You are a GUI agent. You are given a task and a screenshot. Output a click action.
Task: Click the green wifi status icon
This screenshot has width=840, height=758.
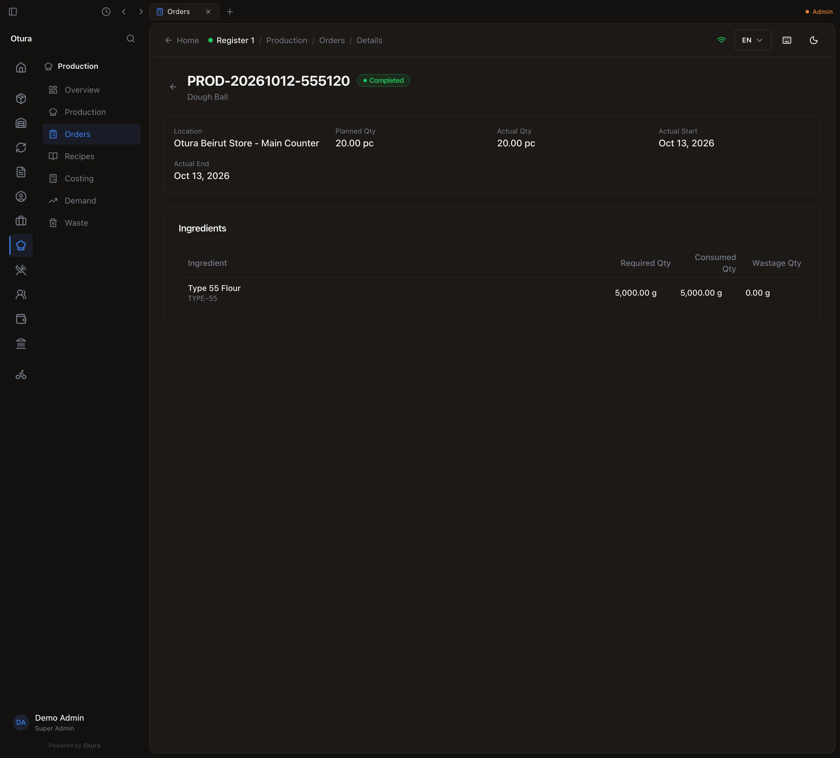pyautogui.click(x=721, y=41)
